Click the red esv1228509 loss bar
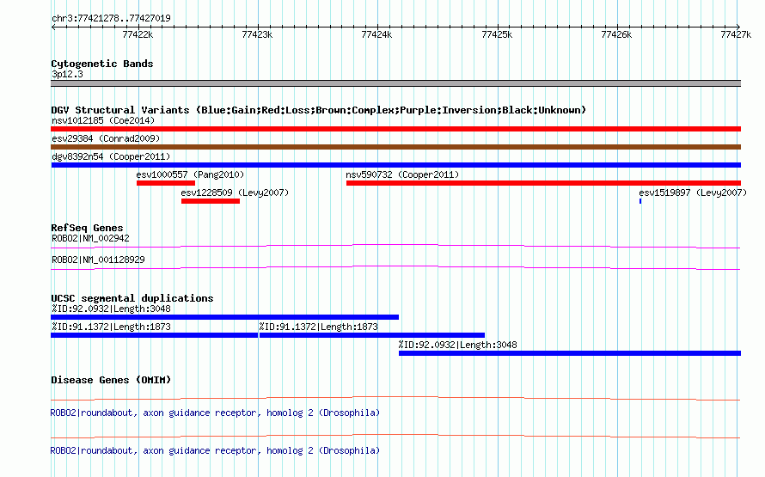Screen dimensions: 765x477 coord(211,201)
